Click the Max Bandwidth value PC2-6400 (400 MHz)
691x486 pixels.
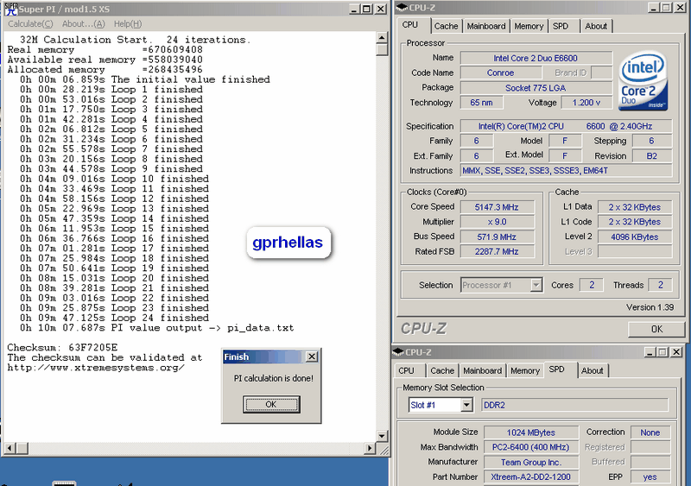coord(531,447)
